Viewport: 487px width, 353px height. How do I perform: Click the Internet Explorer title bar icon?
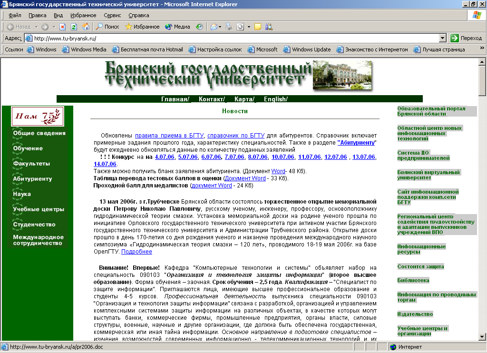pos(4,4)
